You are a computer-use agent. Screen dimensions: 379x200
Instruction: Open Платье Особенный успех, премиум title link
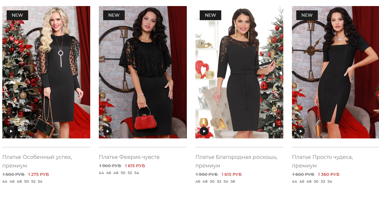pos(37,161)
